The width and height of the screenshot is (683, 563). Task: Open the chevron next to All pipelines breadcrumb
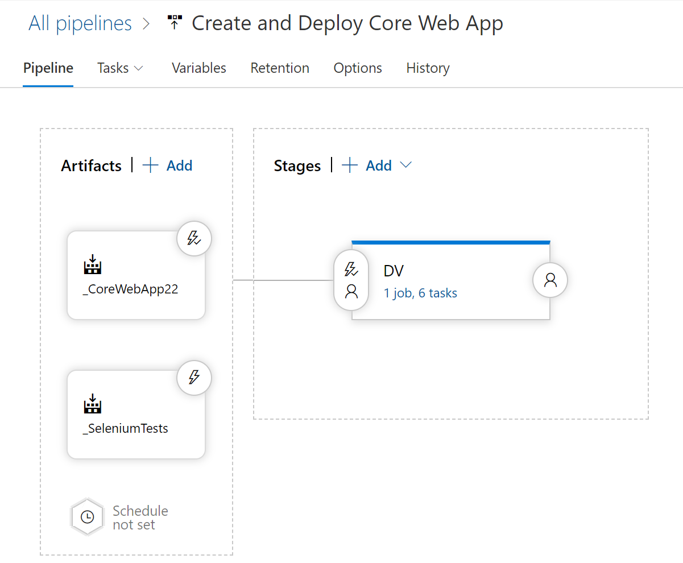(146, 24)
